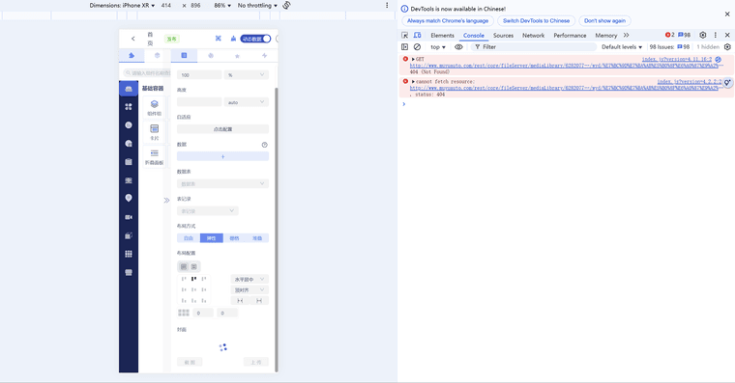Image resolution: width=735 pixels, height=383 pixels.
Task: Open the star tab icon
Action: [x=237, y=56]
